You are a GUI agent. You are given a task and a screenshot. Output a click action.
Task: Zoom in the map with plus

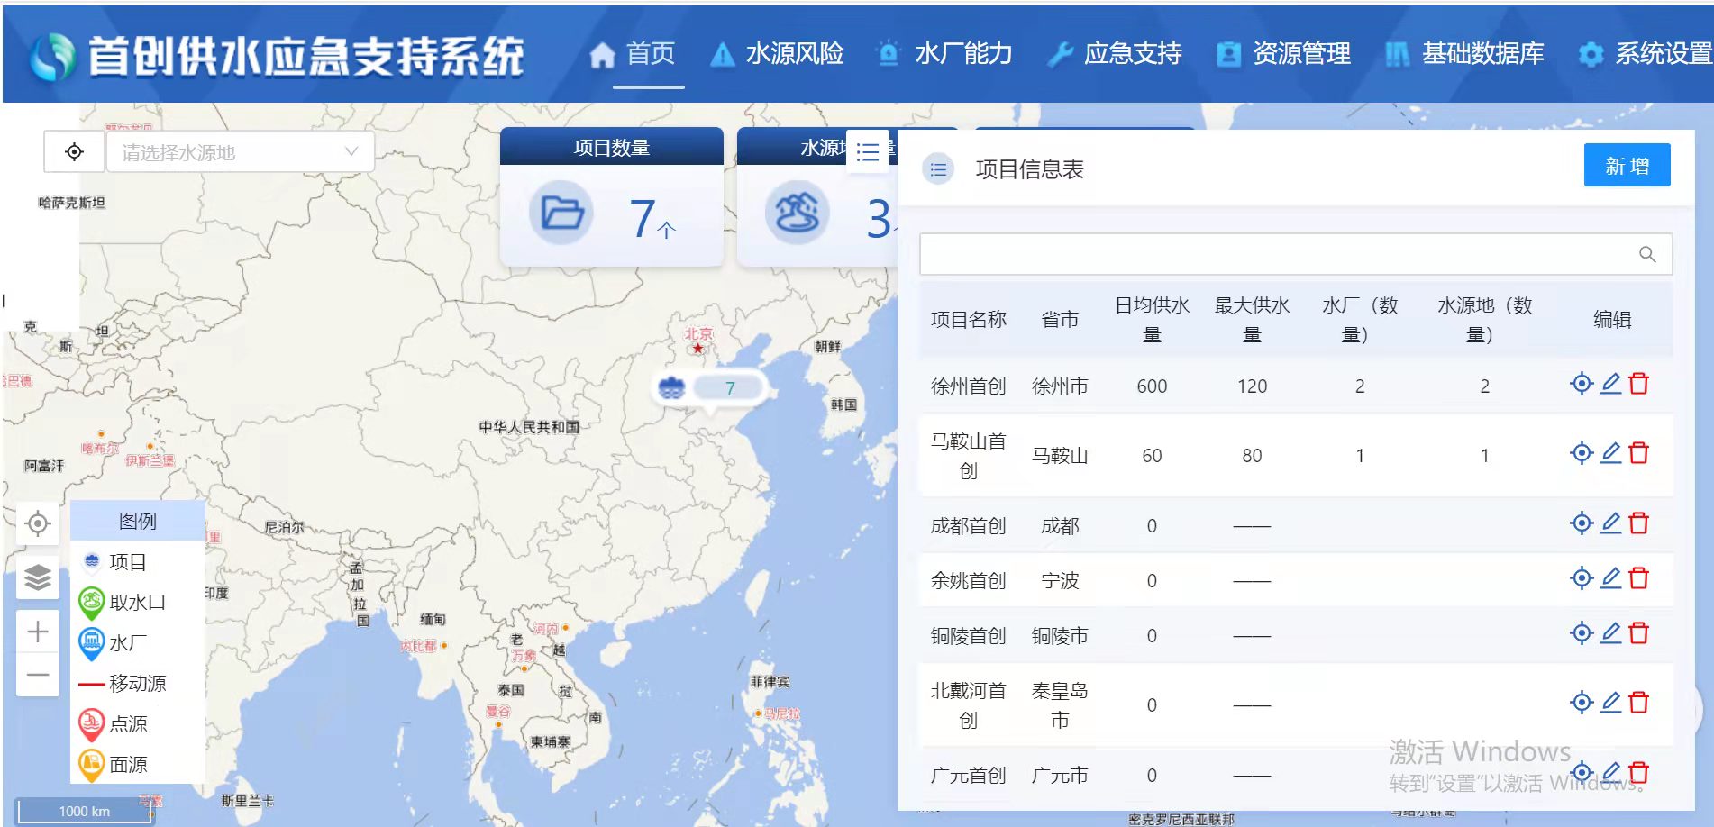tap(38, 632)
